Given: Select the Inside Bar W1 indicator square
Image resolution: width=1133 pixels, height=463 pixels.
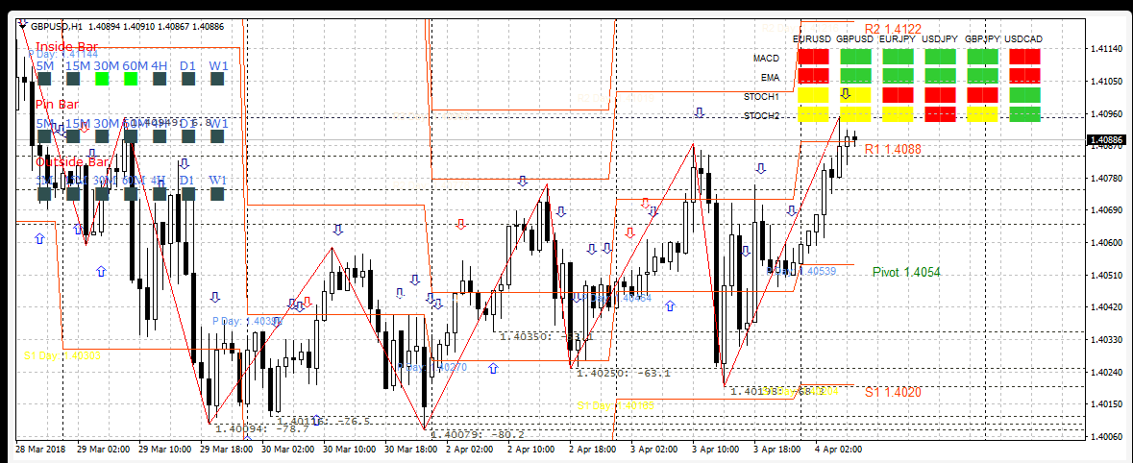Looking at the screenshot, I should click(218, 79).
